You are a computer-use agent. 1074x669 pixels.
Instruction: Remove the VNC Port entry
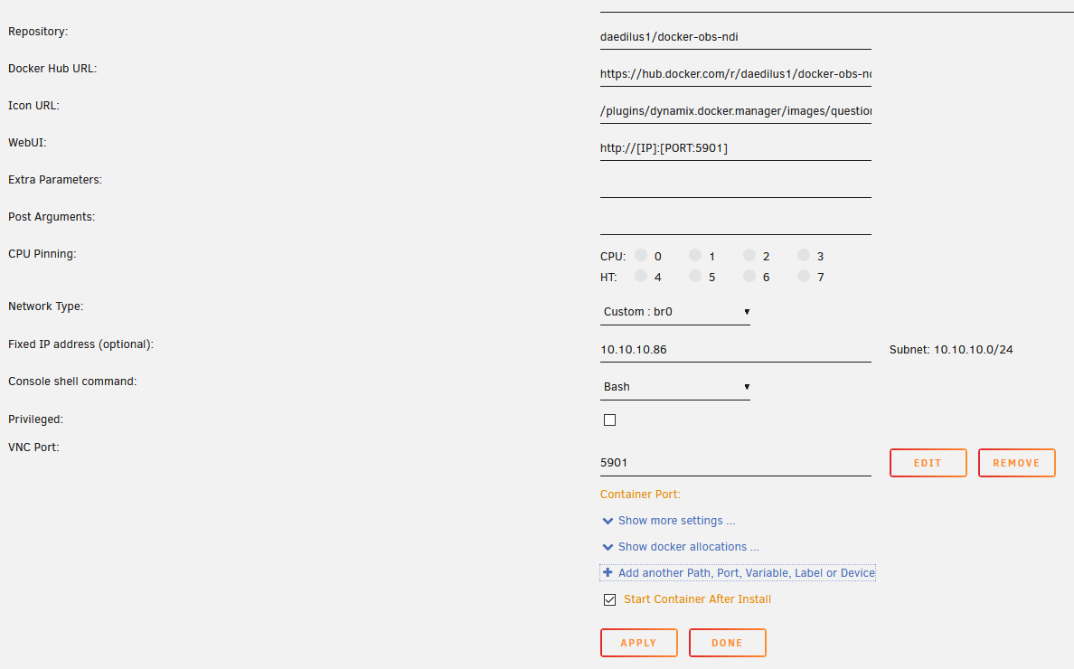pos(1016,463)
